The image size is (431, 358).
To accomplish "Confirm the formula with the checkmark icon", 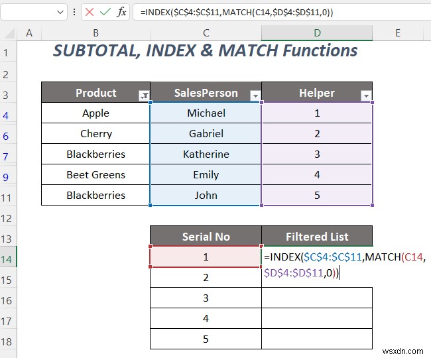I will click(105, 12).
